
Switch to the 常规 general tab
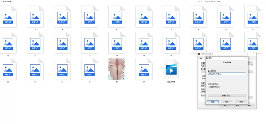pyautogui.click(x=201, y=58)
